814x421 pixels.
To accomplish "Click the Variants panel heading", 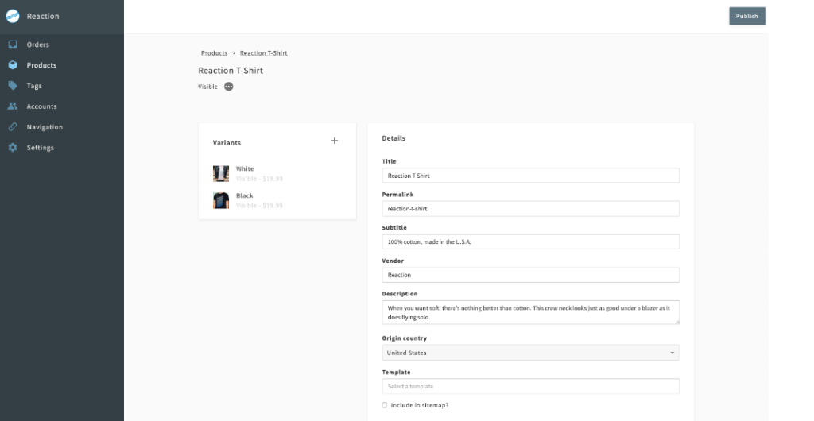I will click(227, 142).
